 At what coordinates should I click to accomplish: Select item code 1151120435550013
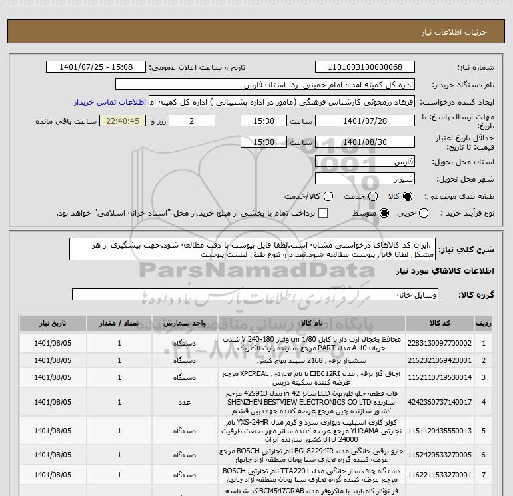pos(440,431)
